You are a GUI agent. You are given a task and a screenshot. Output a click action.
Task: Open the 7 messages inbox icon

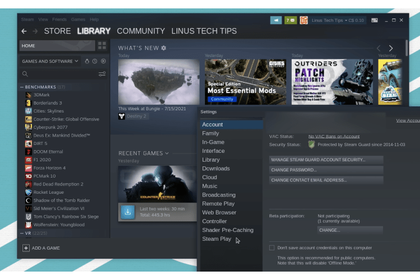290,20
